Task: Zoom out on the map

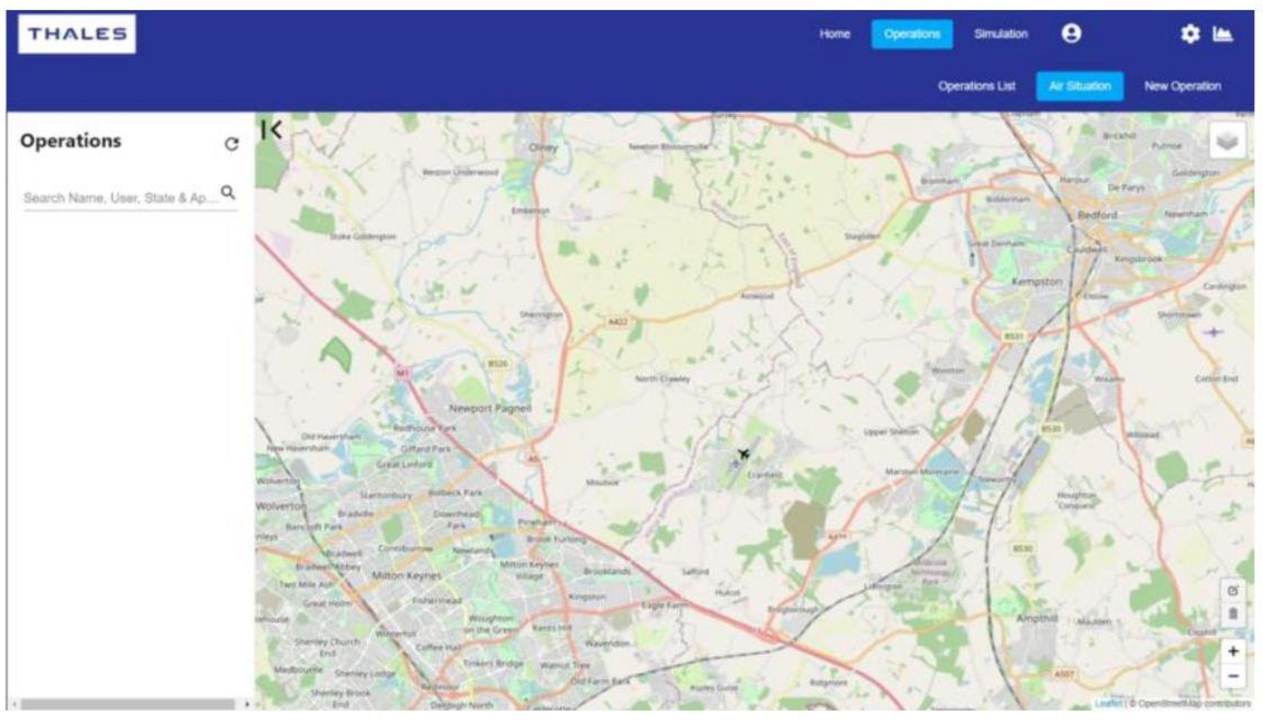Action: [1233, 676]
